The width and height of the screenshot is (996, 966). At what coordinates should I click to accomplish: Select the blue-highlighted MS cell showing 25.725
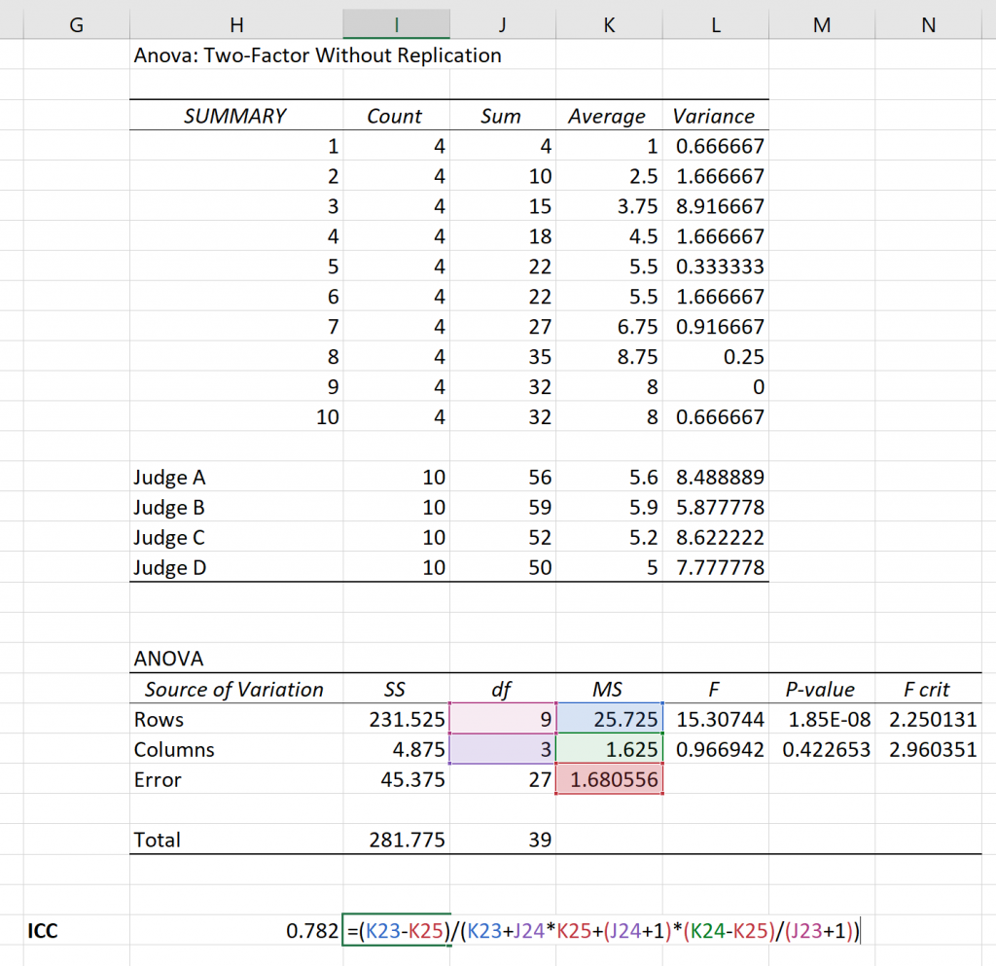(x=608, y=719)
